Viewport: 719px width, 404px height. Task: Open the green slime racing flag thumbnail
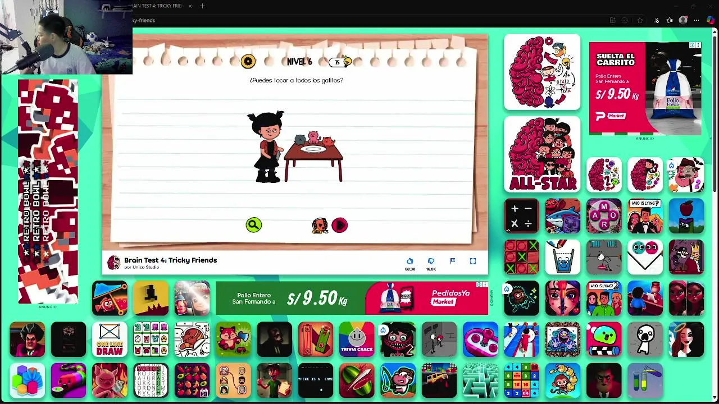click(x=604, y=339)
